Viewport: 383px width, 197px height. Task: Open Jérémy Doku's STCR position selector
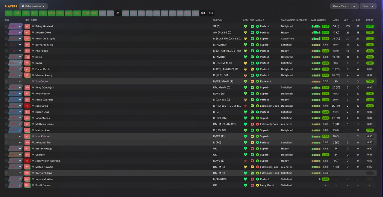tap(16, 33)
